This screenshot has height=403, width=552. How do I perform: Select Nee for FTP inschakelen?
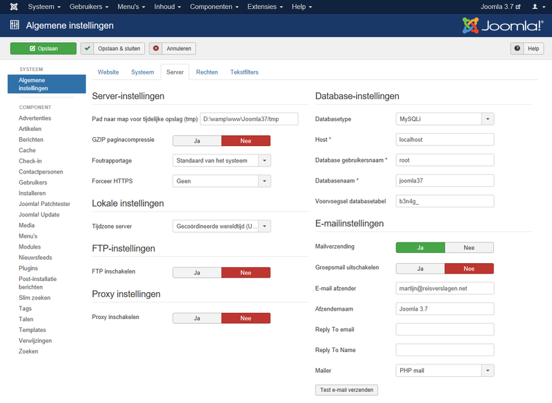pos(246,273)
